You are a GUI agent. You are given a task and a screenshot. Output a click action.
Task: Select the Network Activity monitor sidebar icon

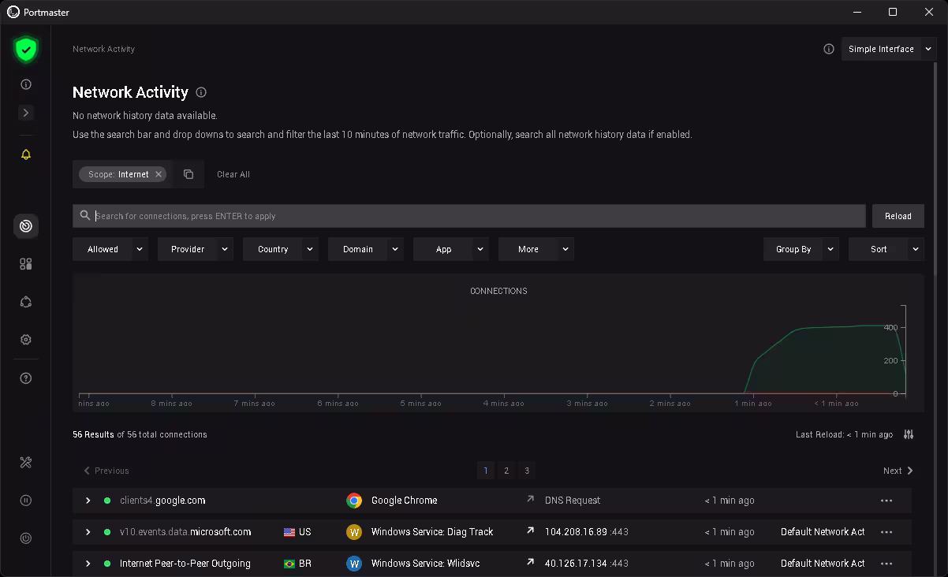point(26,226)
